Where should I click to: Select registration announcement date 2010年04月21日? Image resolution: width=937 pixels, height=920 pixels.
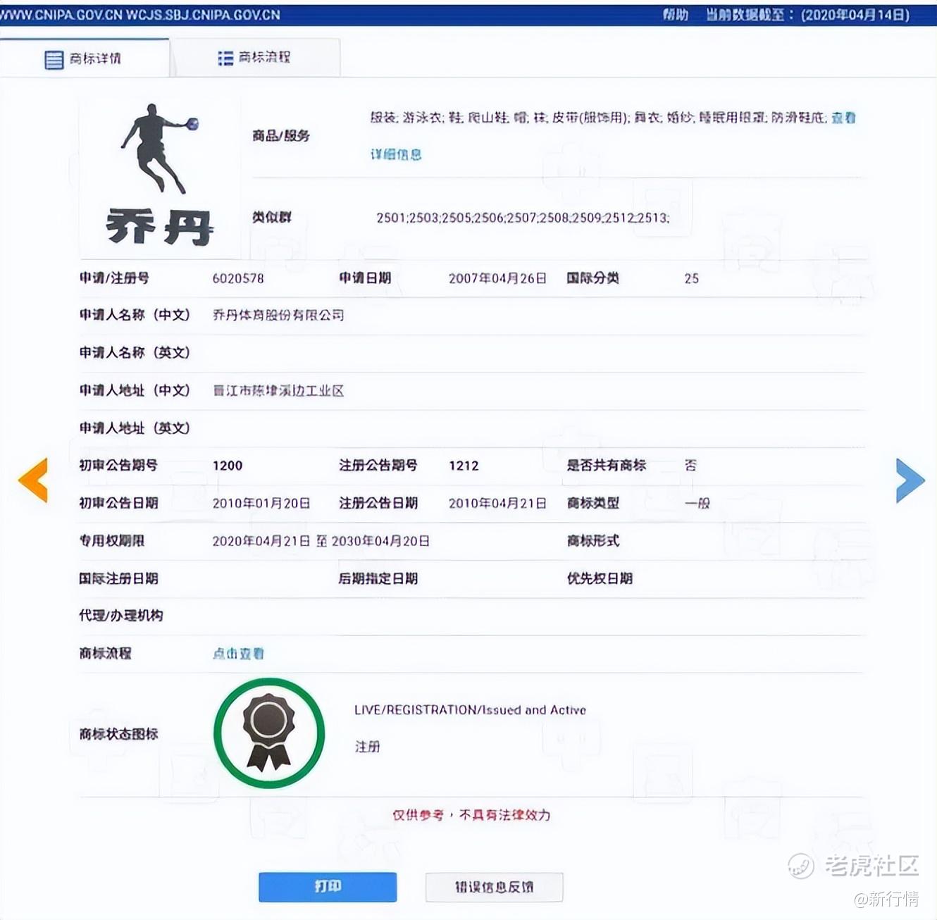tap(497, 503)
